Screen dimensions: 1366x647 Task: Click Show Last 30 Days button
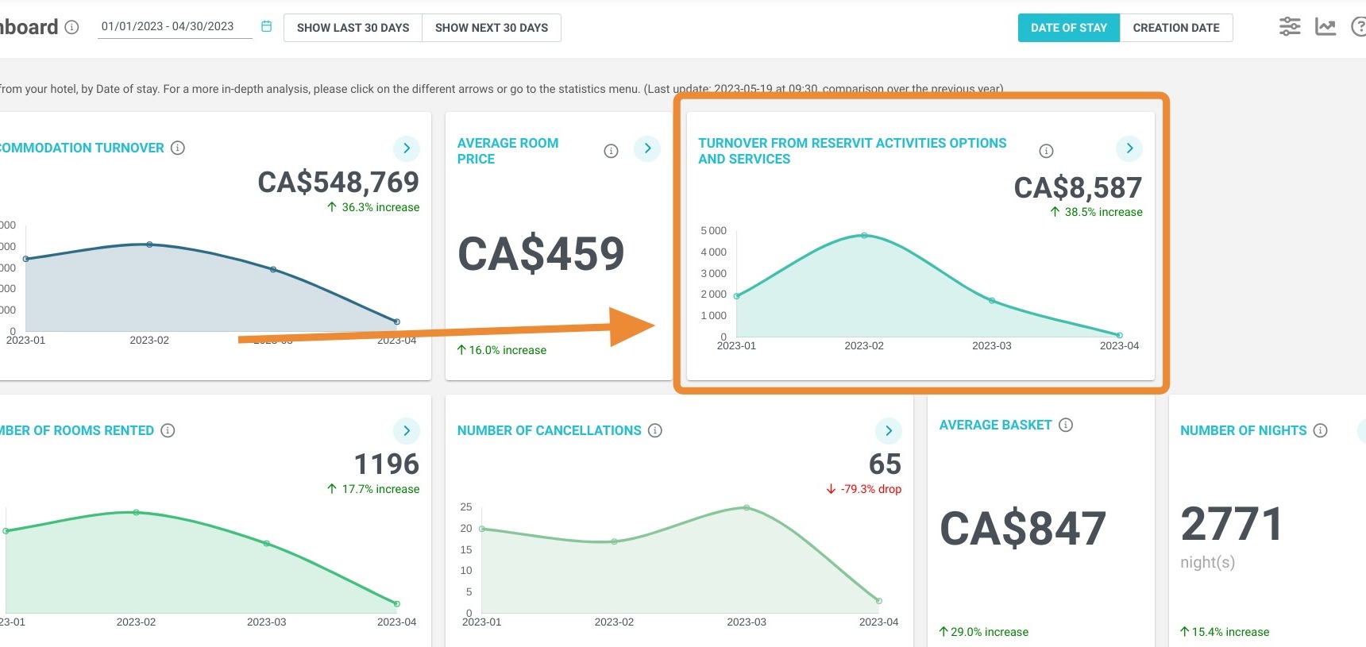[353, 28]
